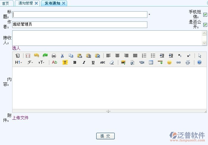Click the HTML source view icon
This screenshot has height=145, width=208.
tap(17, 56)
